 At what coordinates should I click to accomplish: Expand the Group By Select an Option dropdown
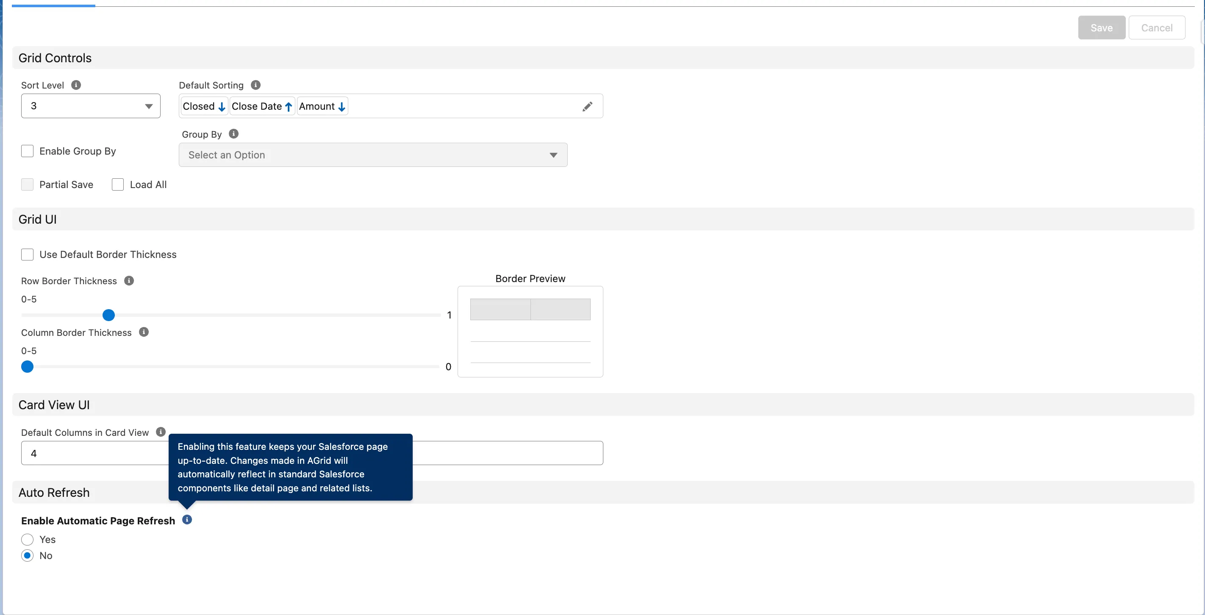(373, 155)
